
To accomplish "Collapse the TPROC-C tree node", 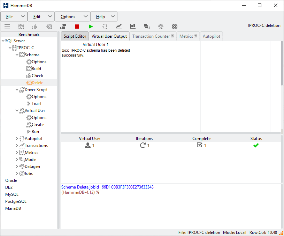I will (10, 48).
